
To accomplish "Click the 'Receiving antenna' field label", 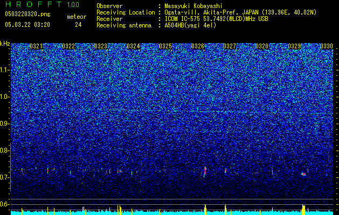I will pos(124,25).
